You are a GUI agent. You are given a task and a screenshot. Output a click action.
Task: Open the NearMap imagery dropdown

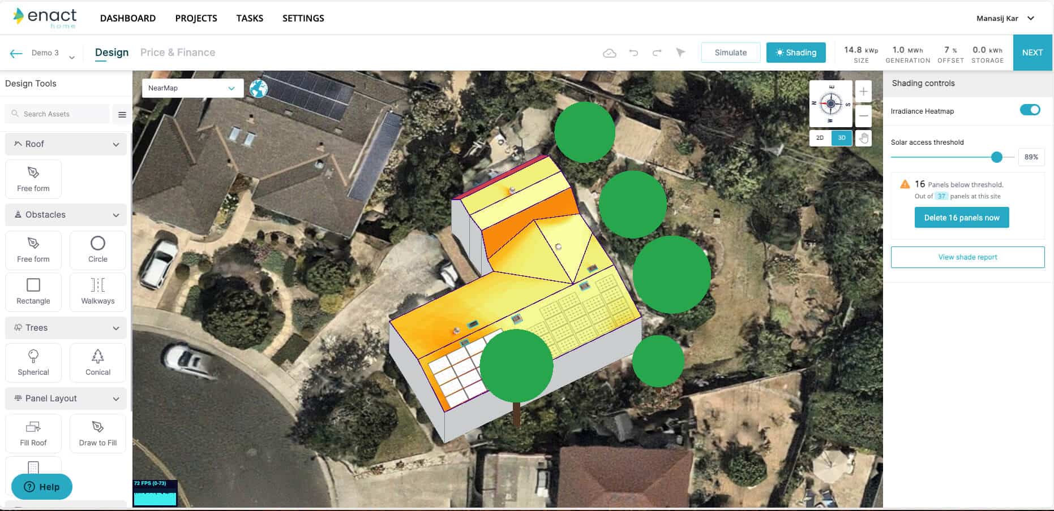click(192, 88)
